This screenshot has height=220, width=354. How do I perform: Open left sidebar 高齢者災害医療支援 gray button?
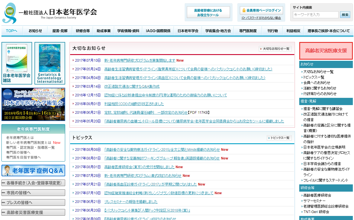33,212
